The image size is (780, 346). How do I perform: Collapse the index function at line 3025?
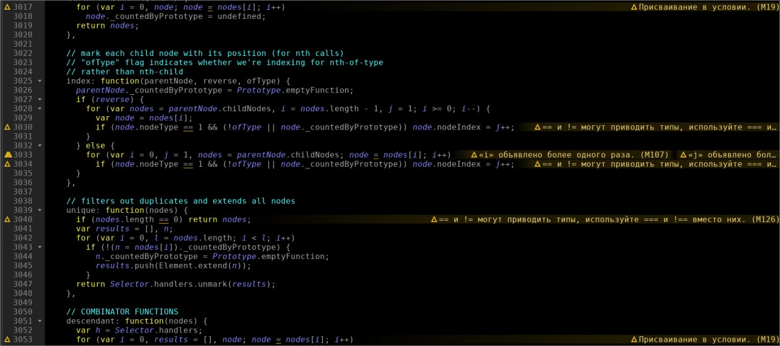[x=40, y=81]
